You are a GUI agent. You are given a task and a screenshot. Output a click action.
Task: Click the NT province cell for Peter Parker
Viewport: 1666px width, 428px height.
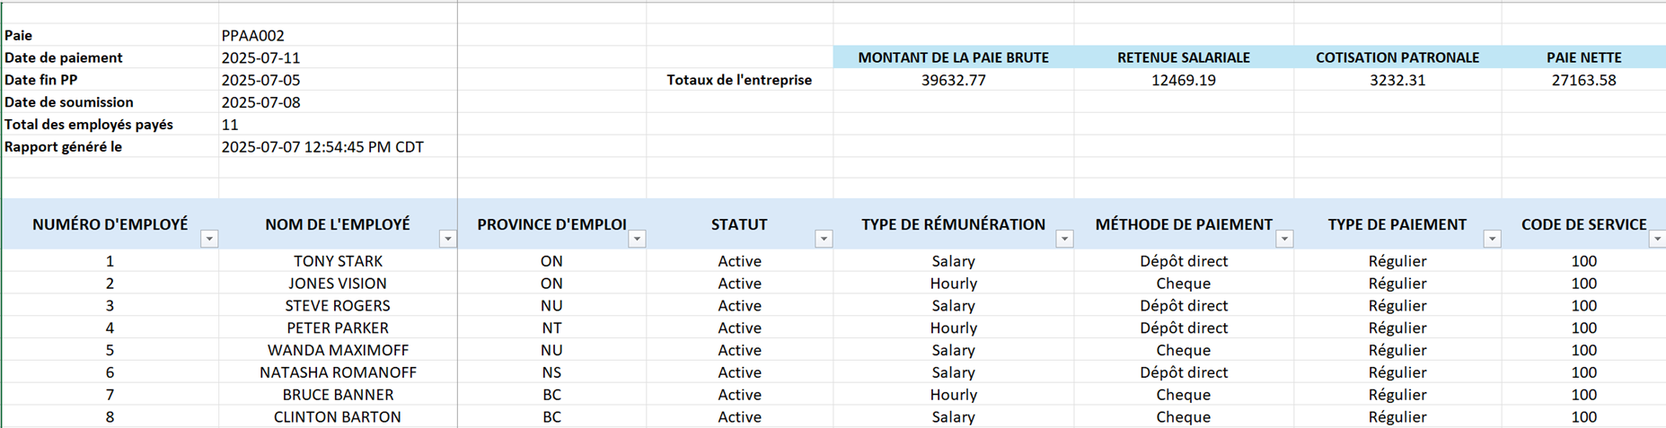[x=551, y=328]
